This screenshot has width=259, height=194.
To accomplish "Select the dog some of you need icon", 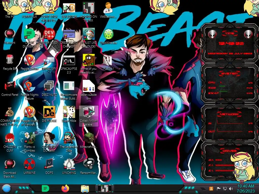I will tap(89, 64).
